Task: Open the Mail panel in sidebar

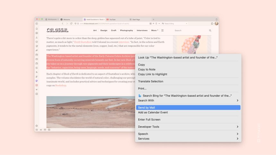Action: pyautogui.click(x=37, y=59)
